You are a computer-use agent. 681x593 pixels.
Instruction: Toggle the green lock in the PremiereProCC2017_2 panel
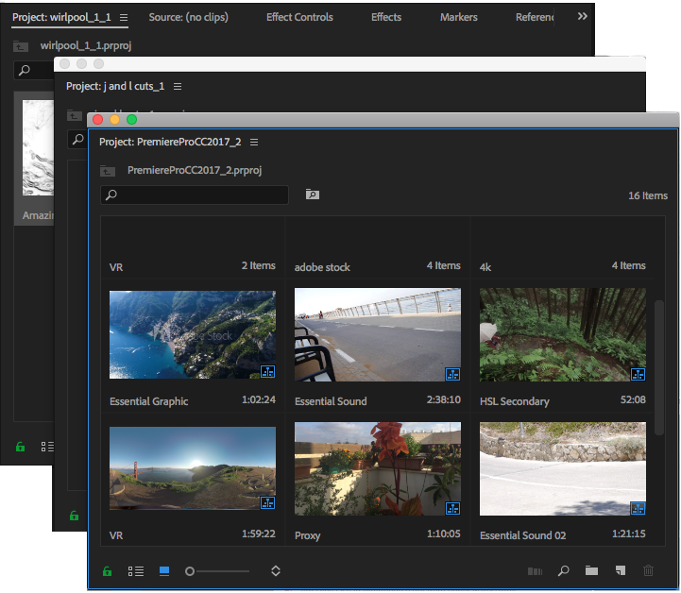coord(108,571)
